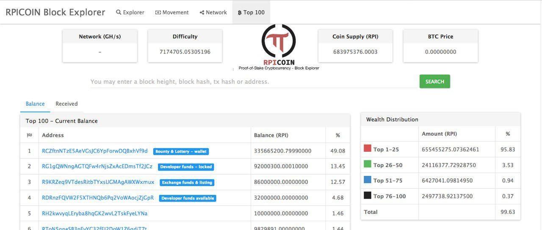Click balance value 92000300.00010000

tap(281, 167)
